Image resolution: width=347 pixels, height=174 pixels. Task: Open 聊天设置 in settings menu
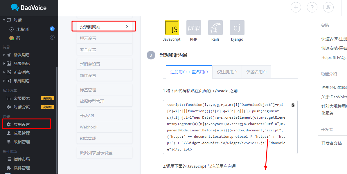click(x=105, y=38)
